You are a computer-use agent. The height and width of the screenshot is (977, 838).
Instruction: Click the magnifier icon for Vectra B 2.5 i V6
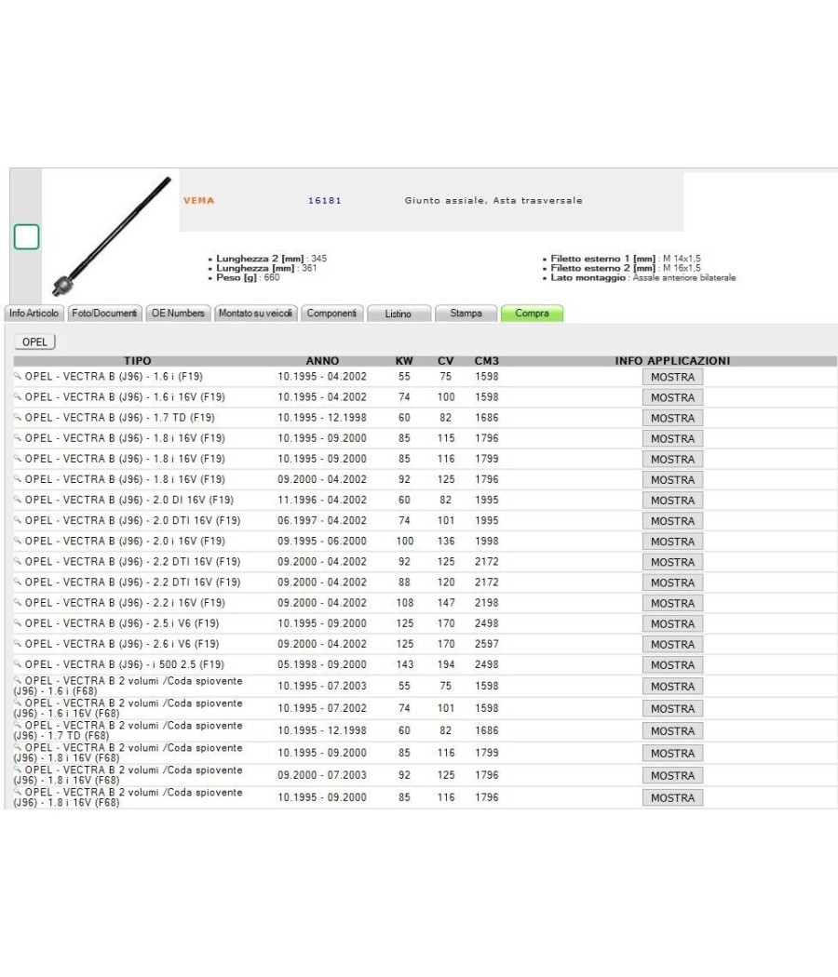(x=18, y=622)
